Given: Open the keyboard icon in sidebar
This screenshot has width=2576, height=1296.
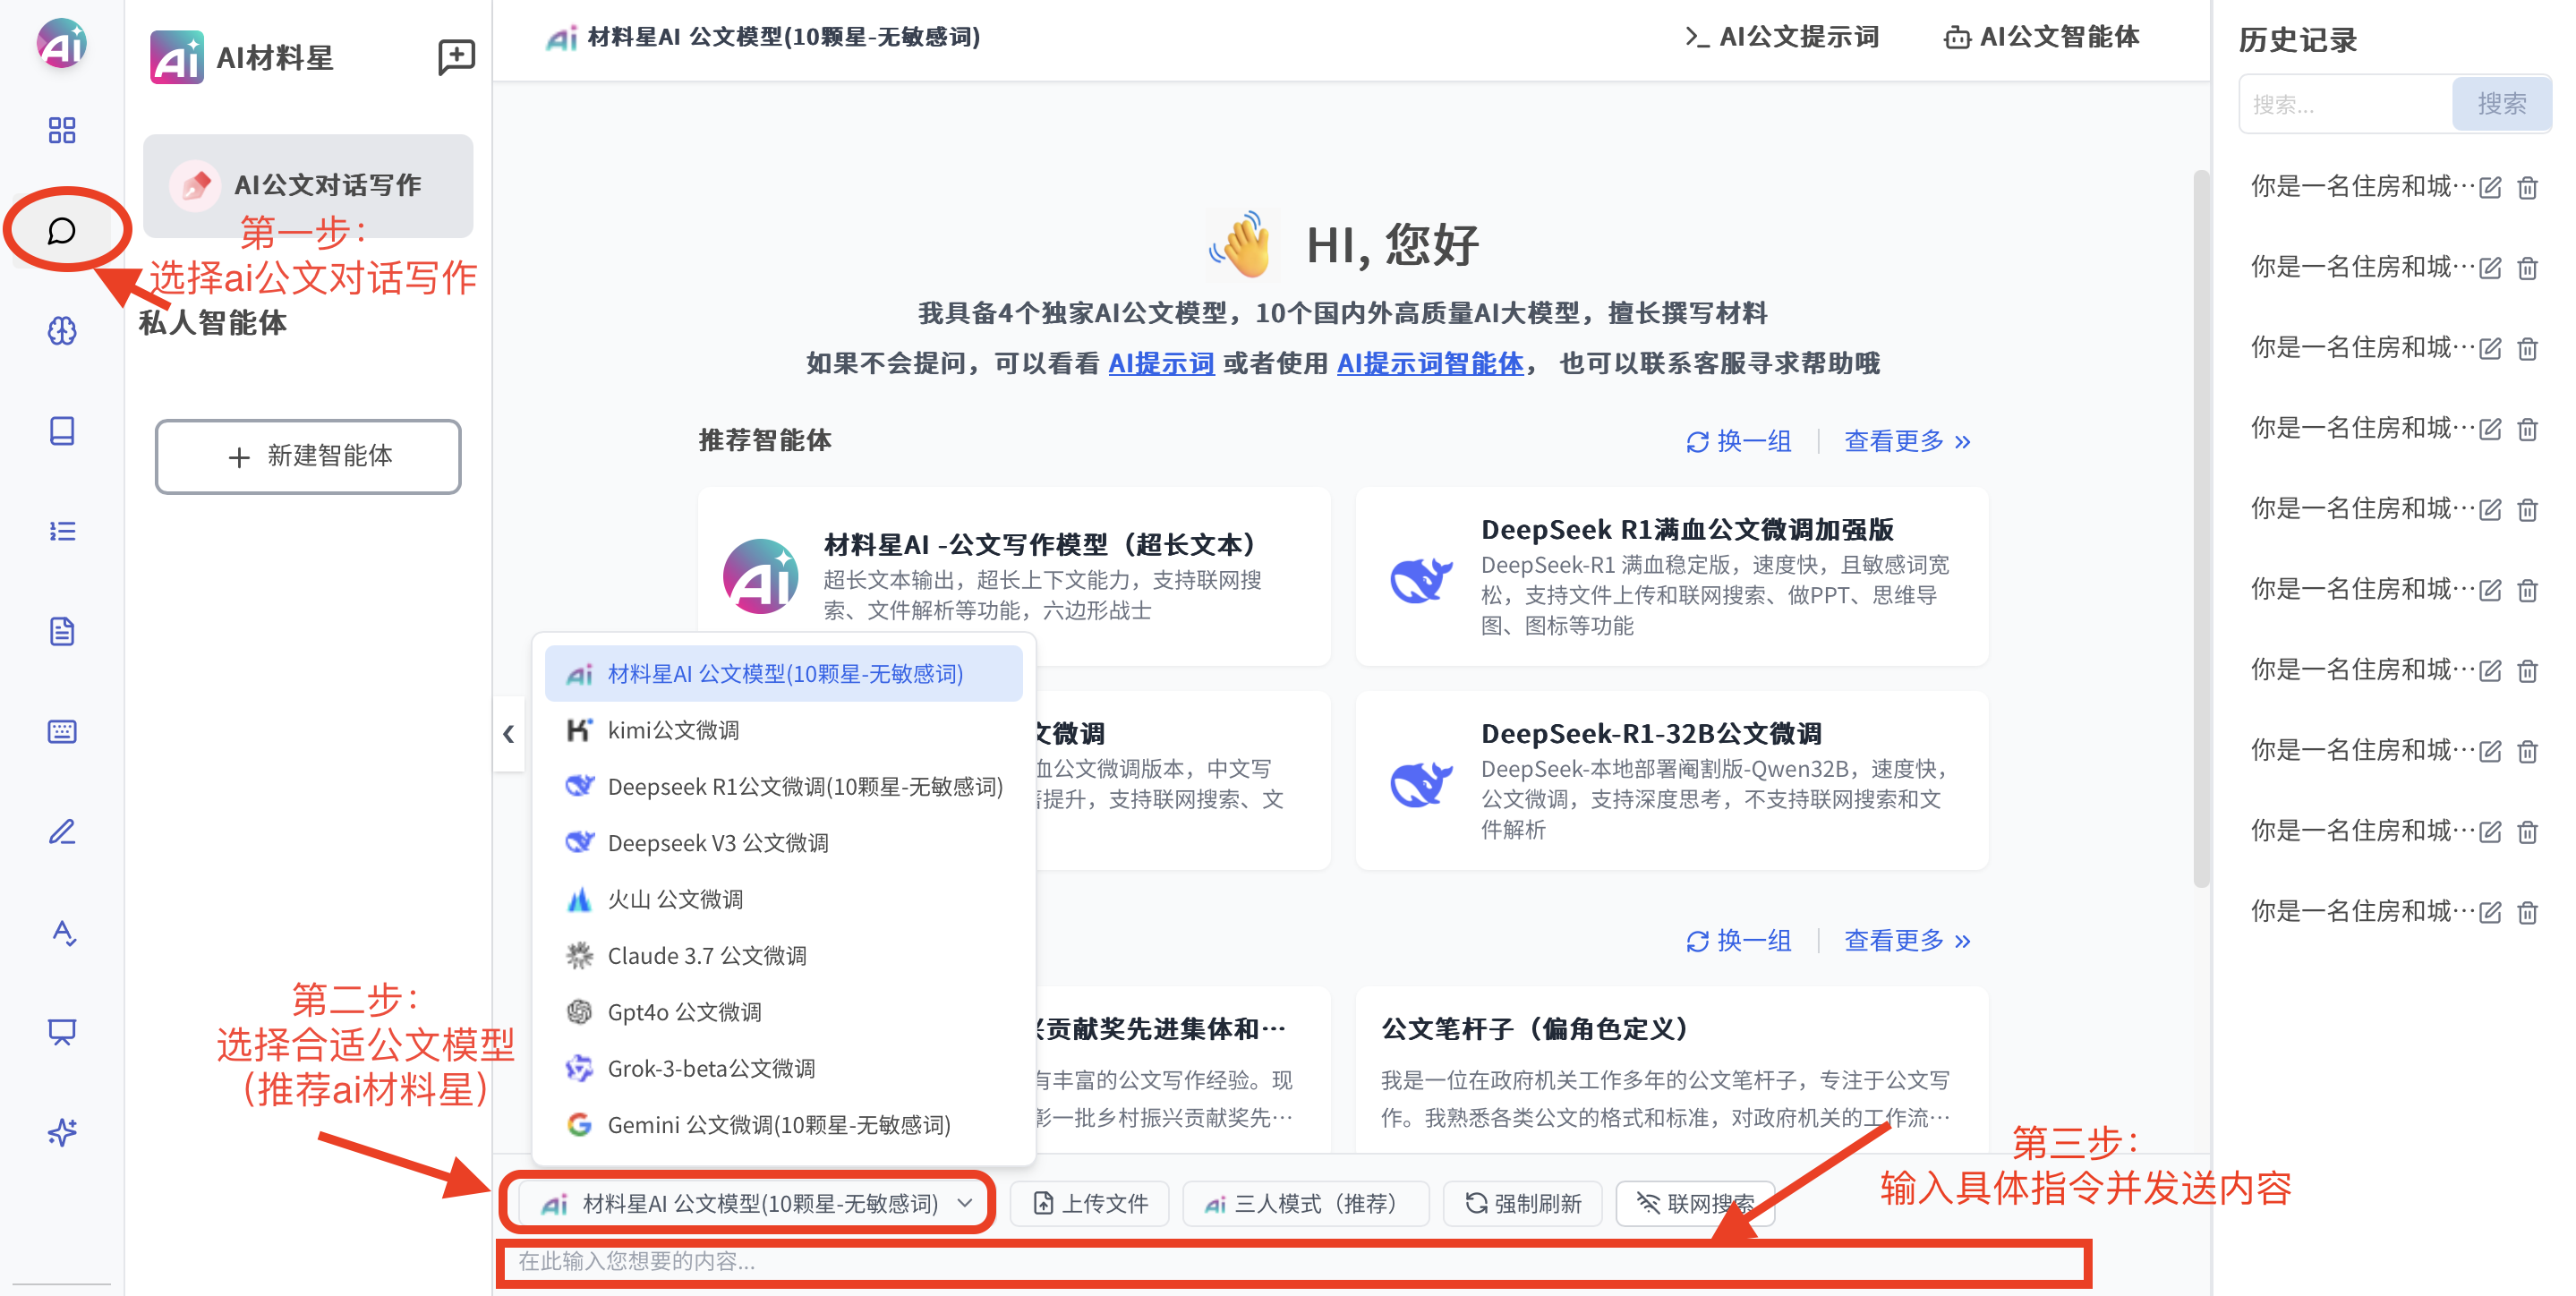Looking at the screenshot, I should click(62, 731).
